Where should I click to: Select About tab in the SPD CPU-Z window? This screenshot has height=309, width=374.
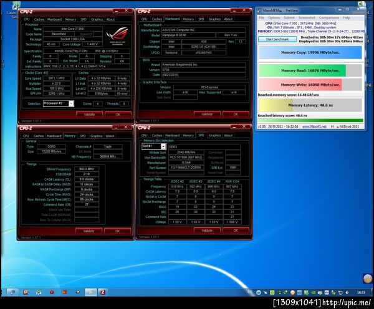(x=228, y=135)
